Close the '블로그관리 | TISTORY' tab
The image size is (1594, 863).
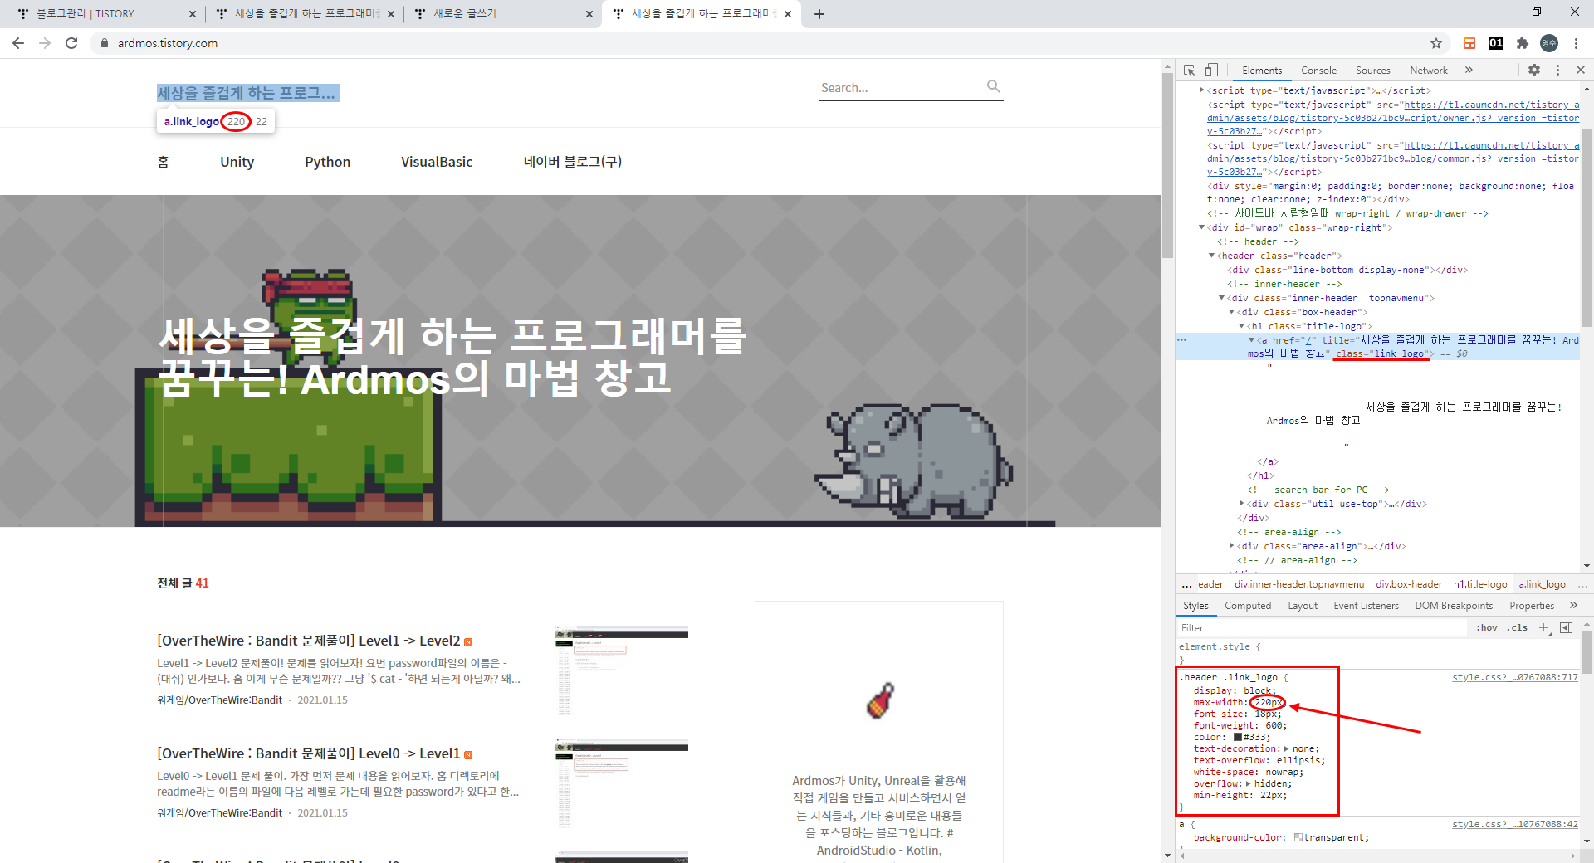(x=193, y=14)
